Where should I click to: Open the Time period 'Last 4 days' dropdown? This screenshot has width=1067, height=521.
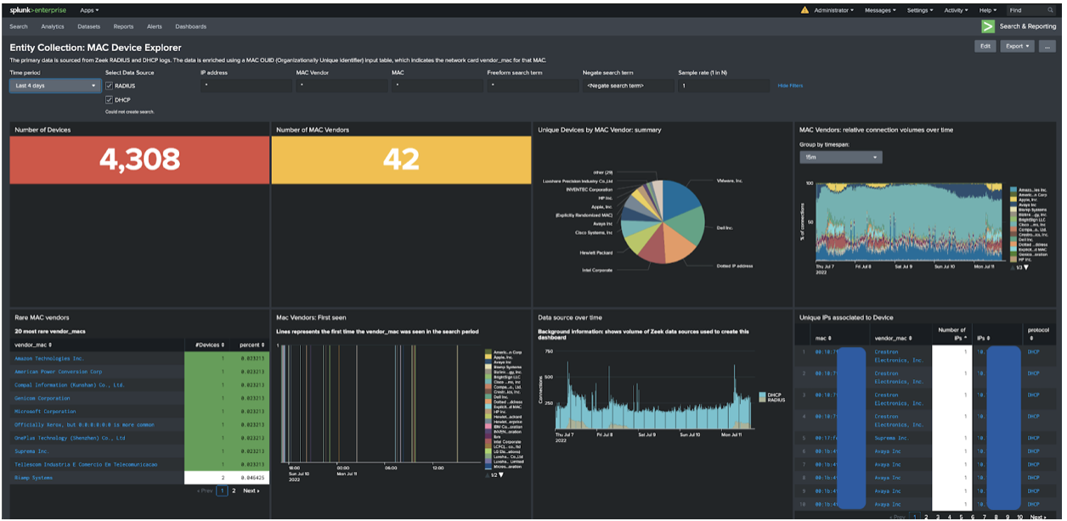pyautogui.click(x=55, y=86)
